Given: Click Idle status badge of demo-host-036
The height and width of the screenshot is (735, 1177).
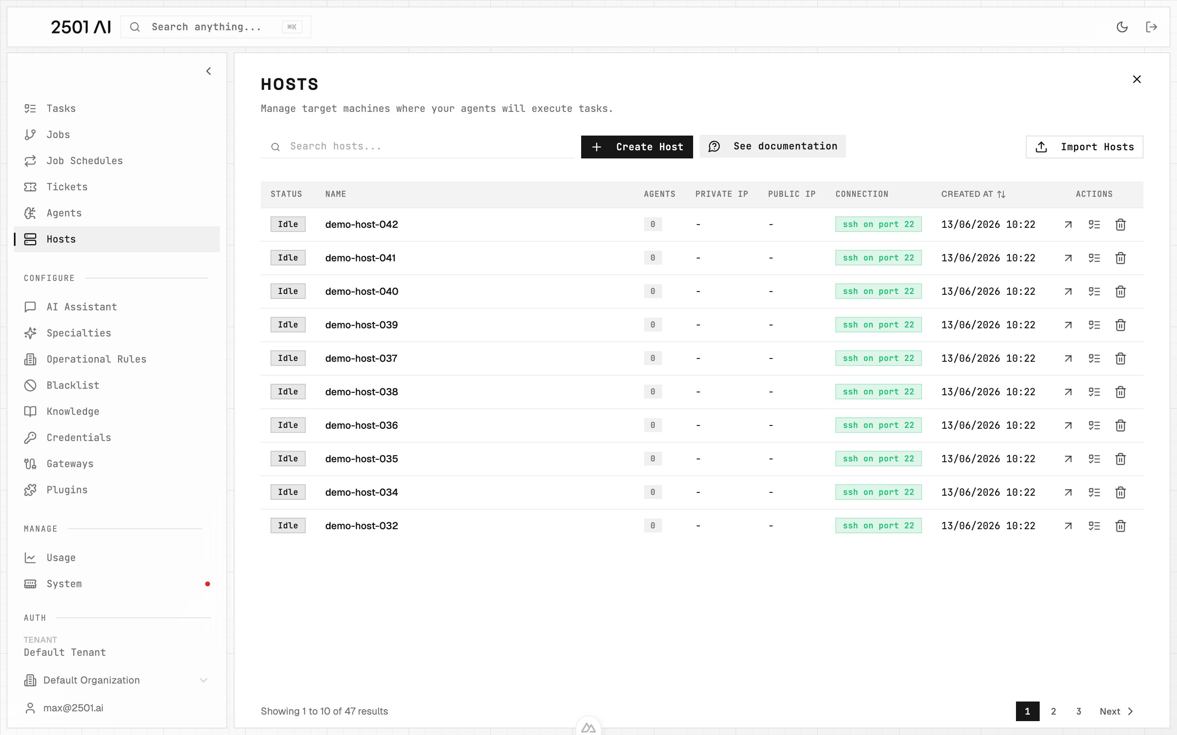Looking at the screenshot, I should [x=288, y=425].
